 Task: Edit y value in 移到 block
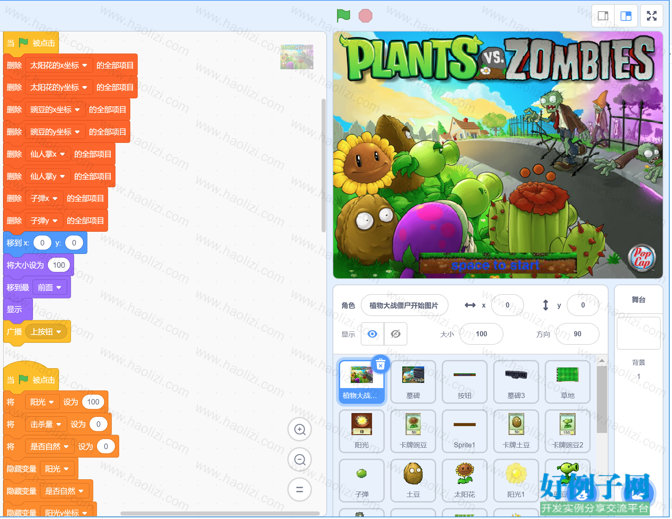[74, 243]
